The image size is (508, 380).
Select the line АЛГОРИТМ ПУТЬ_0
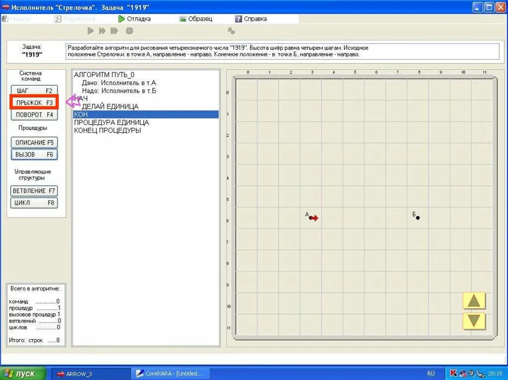(104, 75)
